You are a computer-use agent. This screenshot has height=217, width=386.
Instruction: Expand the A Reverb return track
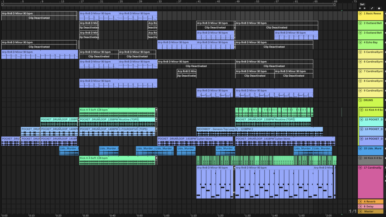(361, 202)
